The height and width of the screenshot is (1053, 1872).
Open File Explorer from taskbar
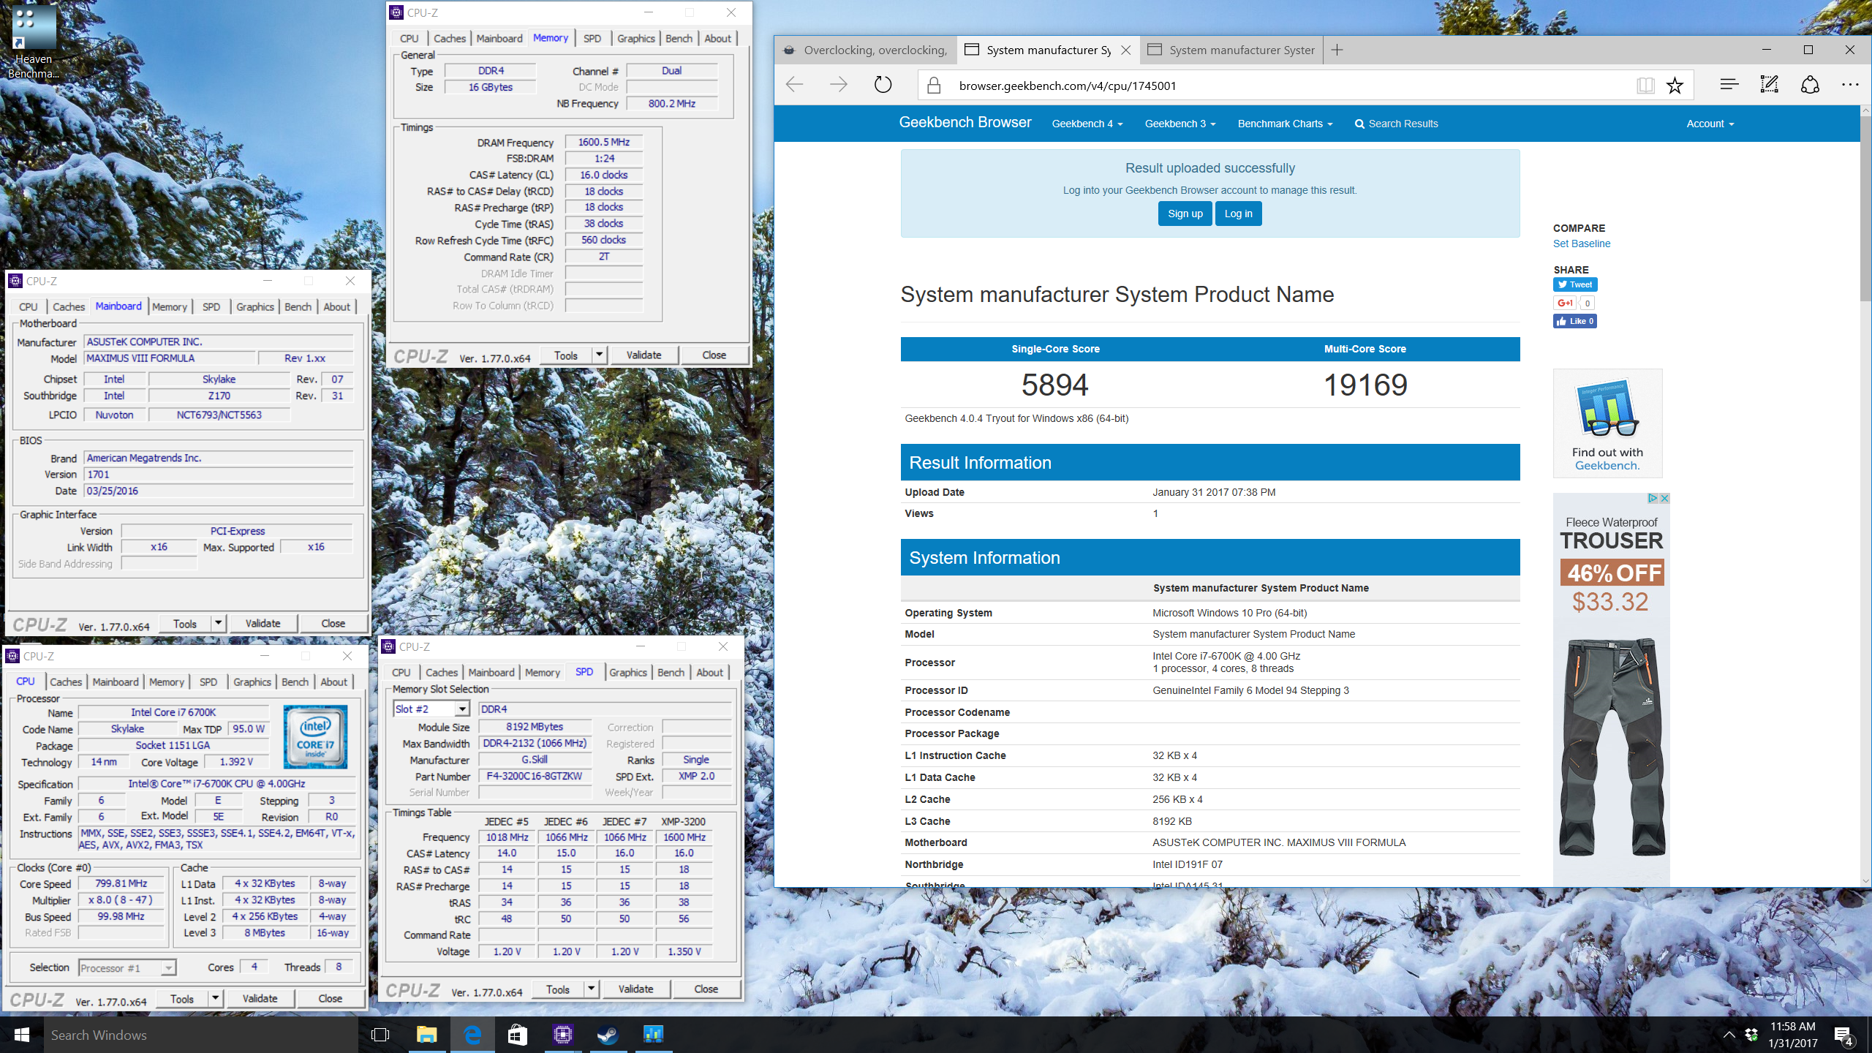pos(426,1035)
